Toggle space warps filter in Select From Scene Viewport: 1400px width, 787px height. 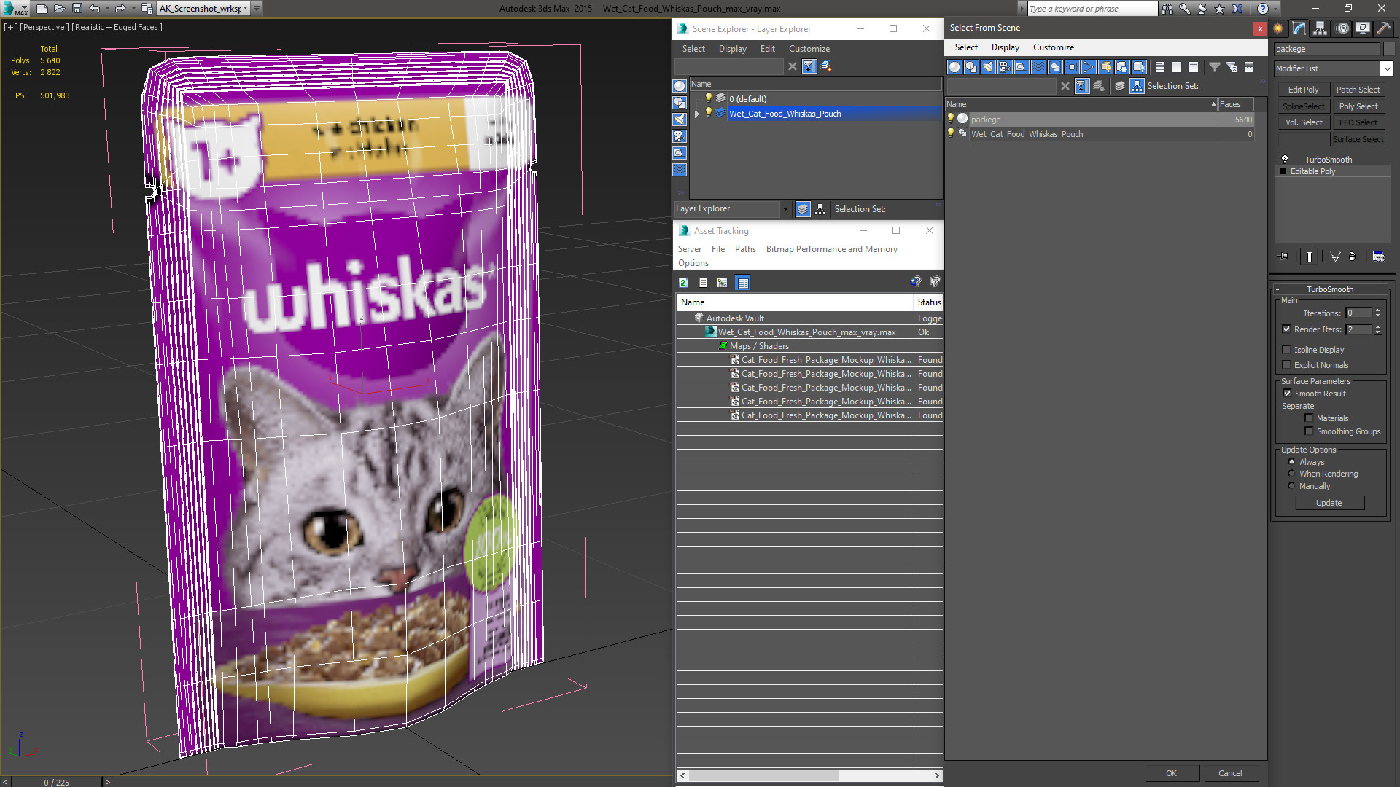click(1038, 67)
